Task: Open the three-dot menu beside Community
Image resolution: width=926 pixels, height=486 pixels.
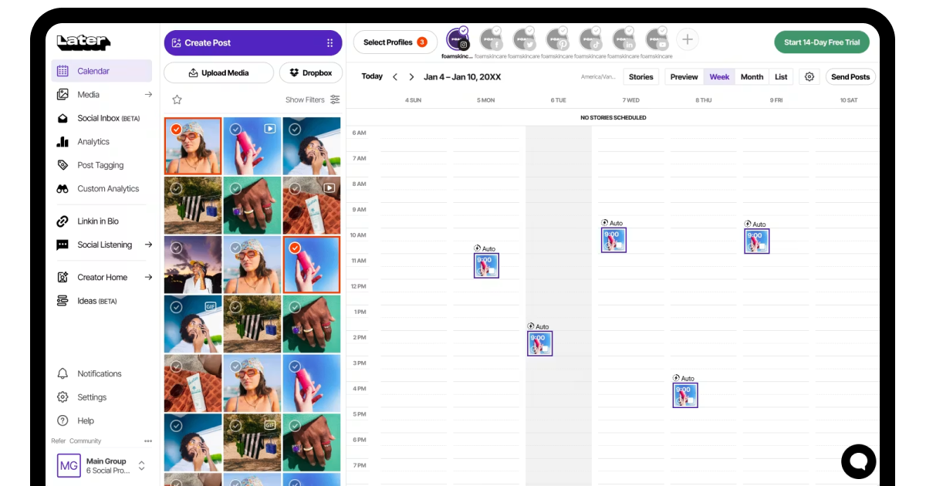Action: tap(148, 441)
